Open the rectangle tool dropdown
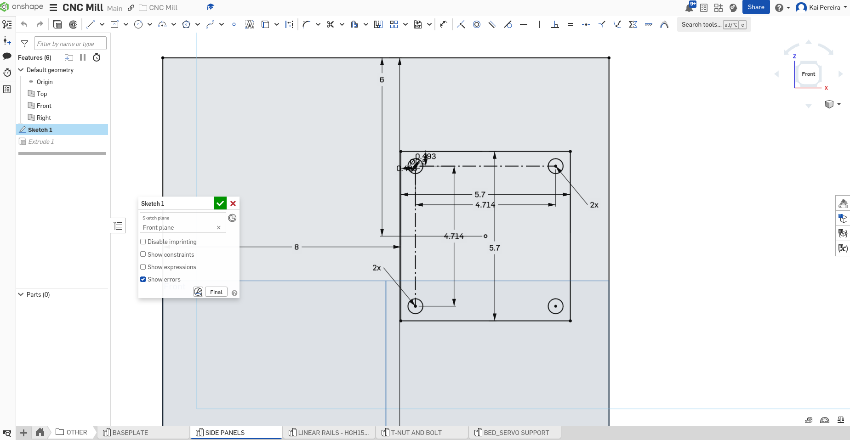 [126, 24]
